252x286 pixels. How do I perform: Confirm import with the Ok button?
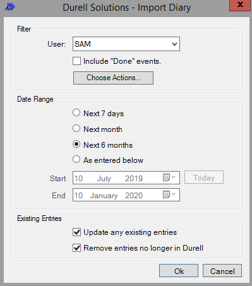point(179,271)
